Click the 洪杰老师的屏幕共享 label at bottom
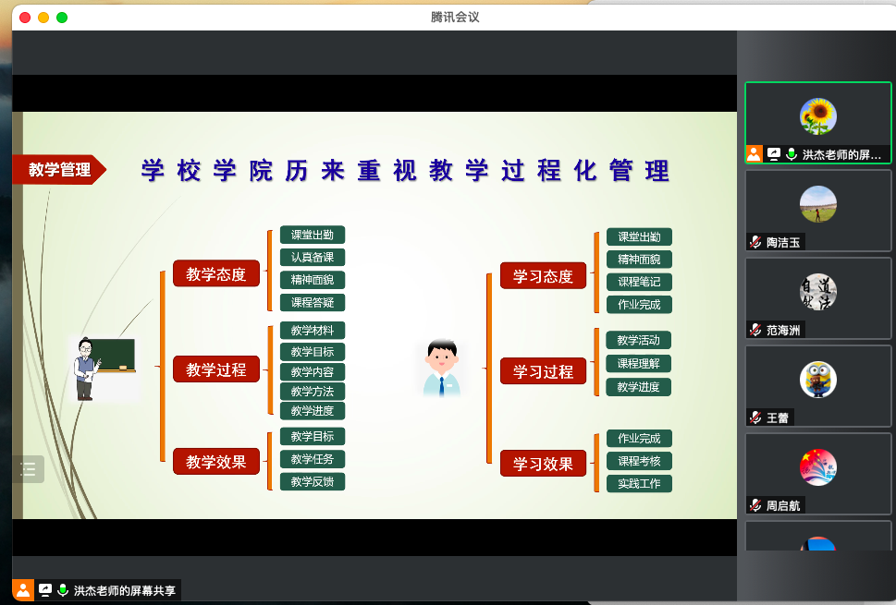The width and height of the screenshot is (896, 605). (x=125, y=590)
